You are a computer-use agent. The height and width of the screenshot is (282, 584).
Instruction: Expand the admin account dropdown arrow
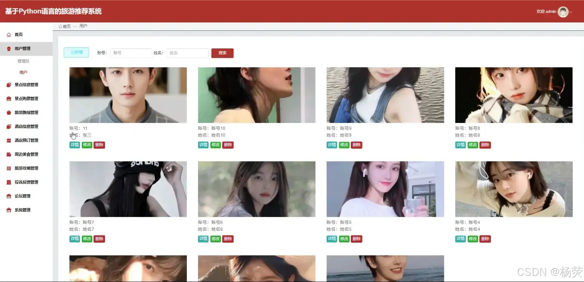[x=571, y=12]
